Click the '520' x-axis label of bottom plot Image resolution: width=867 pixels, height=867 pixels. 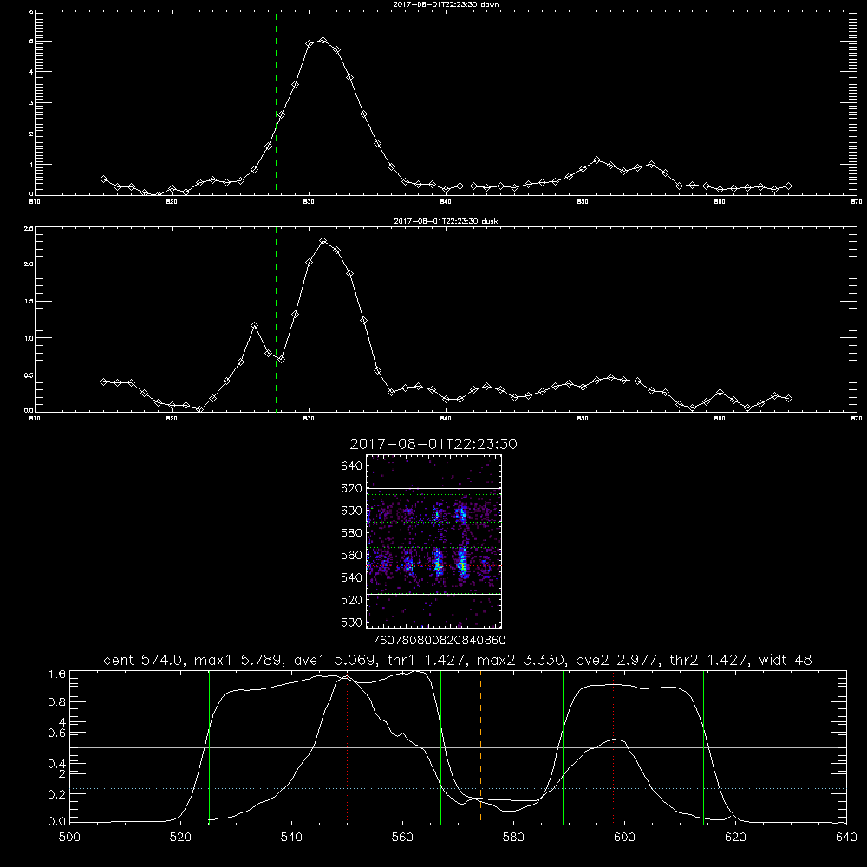[x=180, y=837]
